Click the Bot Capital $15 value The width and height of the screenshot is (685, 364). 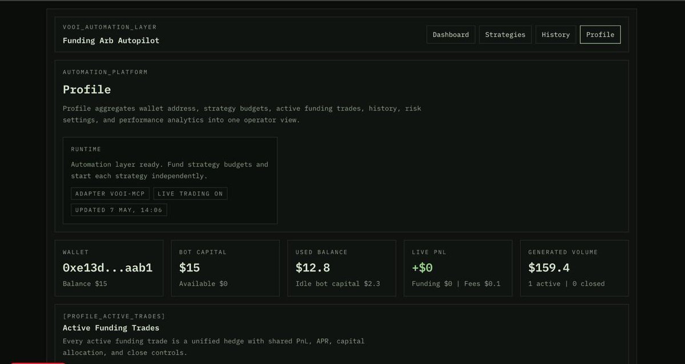pyautogui.click(x=190, y=268)
